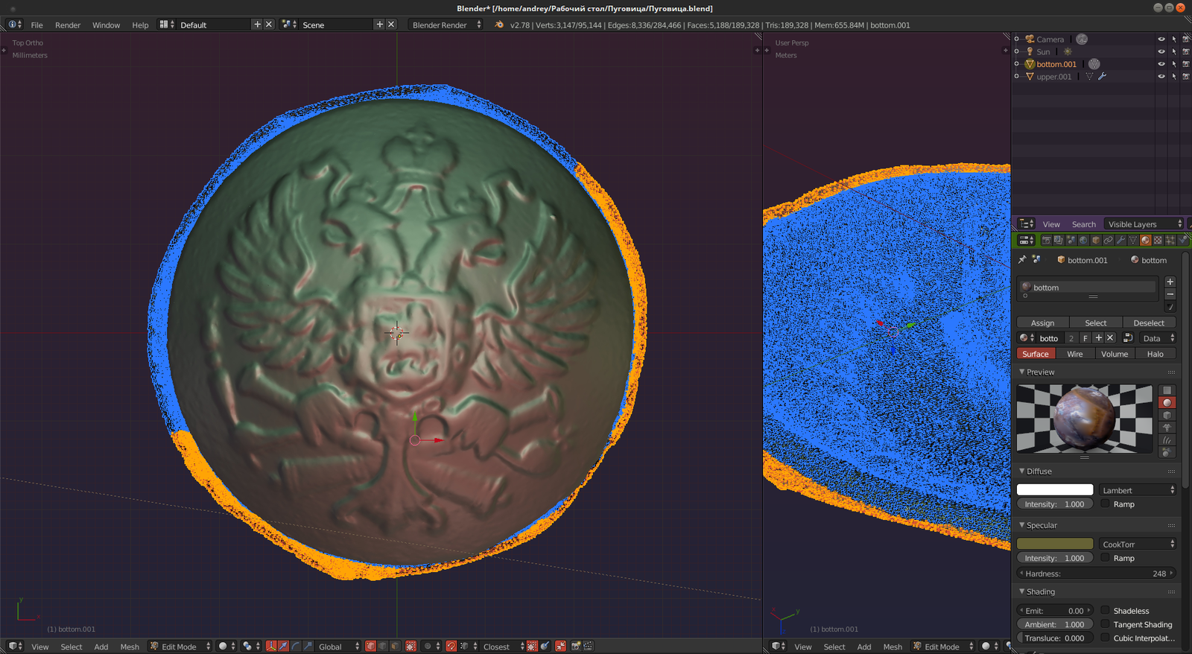Switch material type to Volume
1192x654 pixels.
[1115, 354]
